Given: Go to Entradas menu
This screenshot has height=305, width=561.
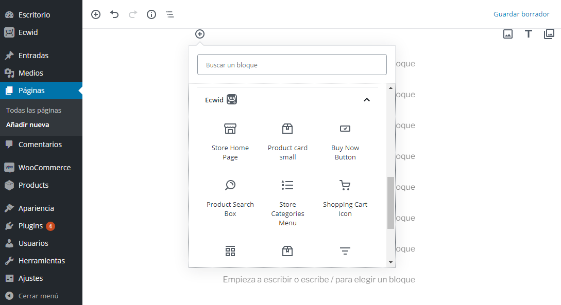Looking at the screenshot, I should 41,56.
